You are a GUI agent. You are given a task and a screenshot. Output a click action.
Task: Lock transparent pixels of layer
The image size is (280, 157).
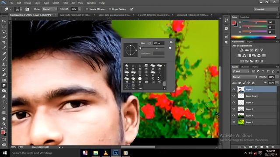(x=240, y=83)
